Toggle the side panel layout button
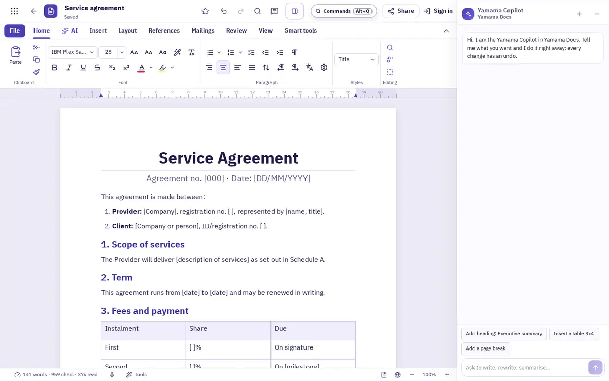 [x=295, y=11]
